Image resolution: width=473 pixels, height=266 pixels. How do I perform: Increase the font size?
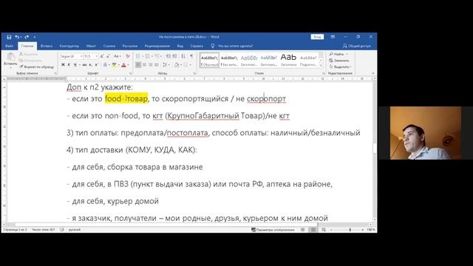[x=102, y=56]
